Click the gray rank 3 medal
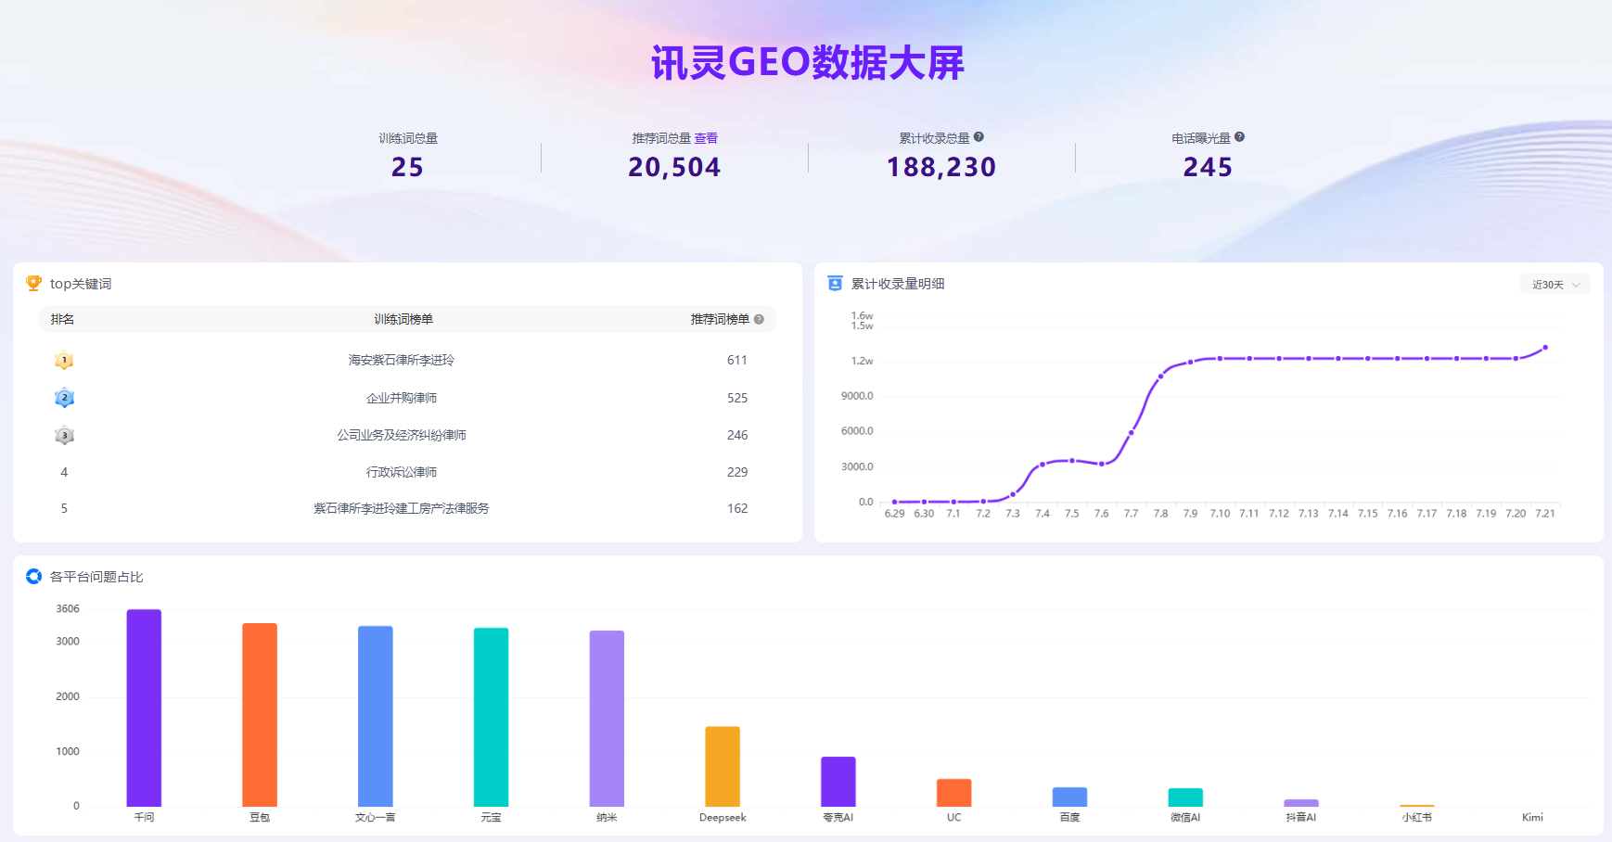The width and height of the screenshot is (1612, 842). click(x=64, y=435)
